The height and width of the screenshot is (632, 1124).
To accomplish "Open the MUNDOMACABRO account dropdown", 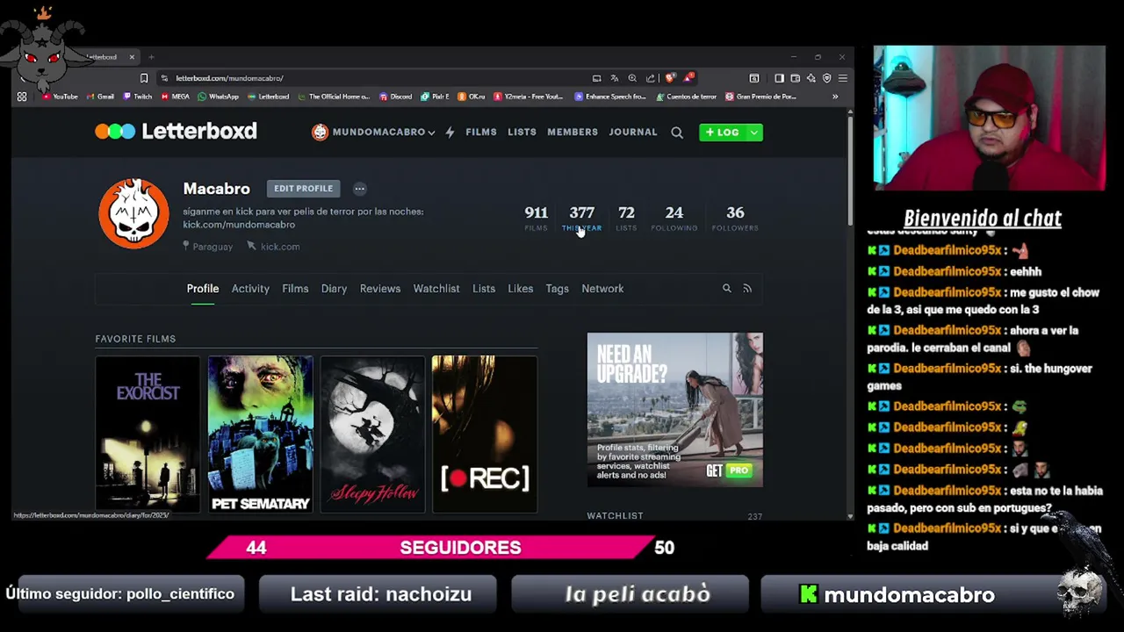I will tap(373, 132).
